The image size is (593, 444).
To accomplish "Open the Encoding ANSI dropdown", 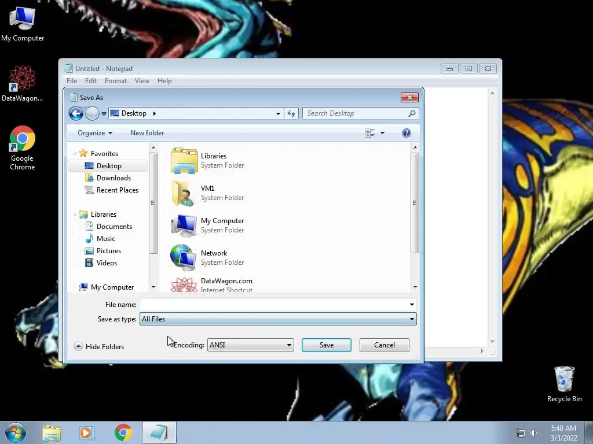I will click(250, 345).
